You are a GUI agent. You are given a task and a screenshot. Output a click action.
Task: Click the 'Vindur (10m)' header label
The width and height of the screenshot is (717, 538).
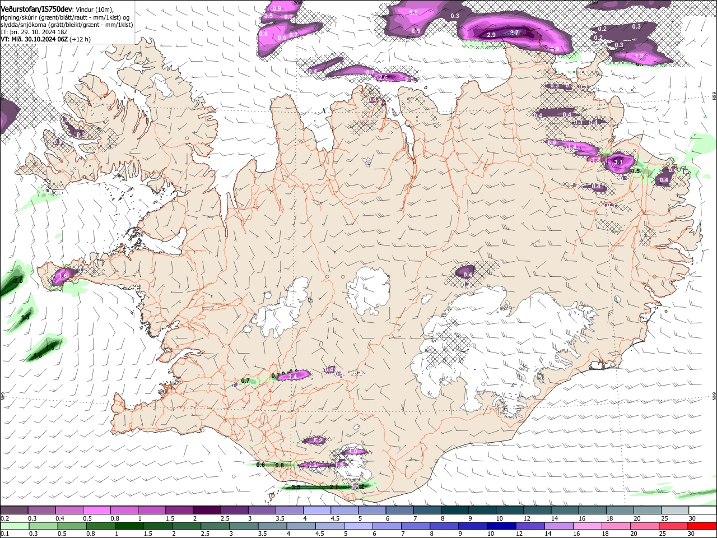pyautogui.click(x=94, y=8)
